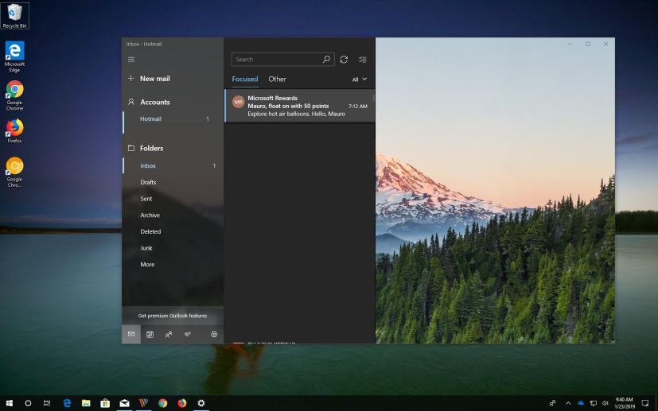658x411 pixels.
Task: Open the People tray icon
Action: [x=553, y=403]
